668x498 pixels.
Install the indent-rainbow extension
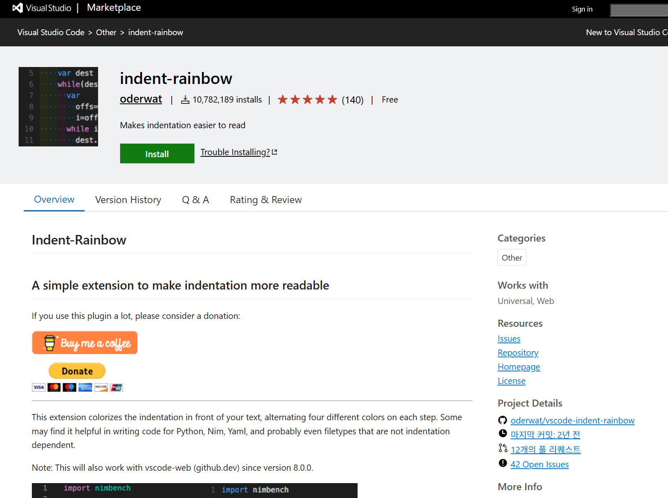(157, 153)
